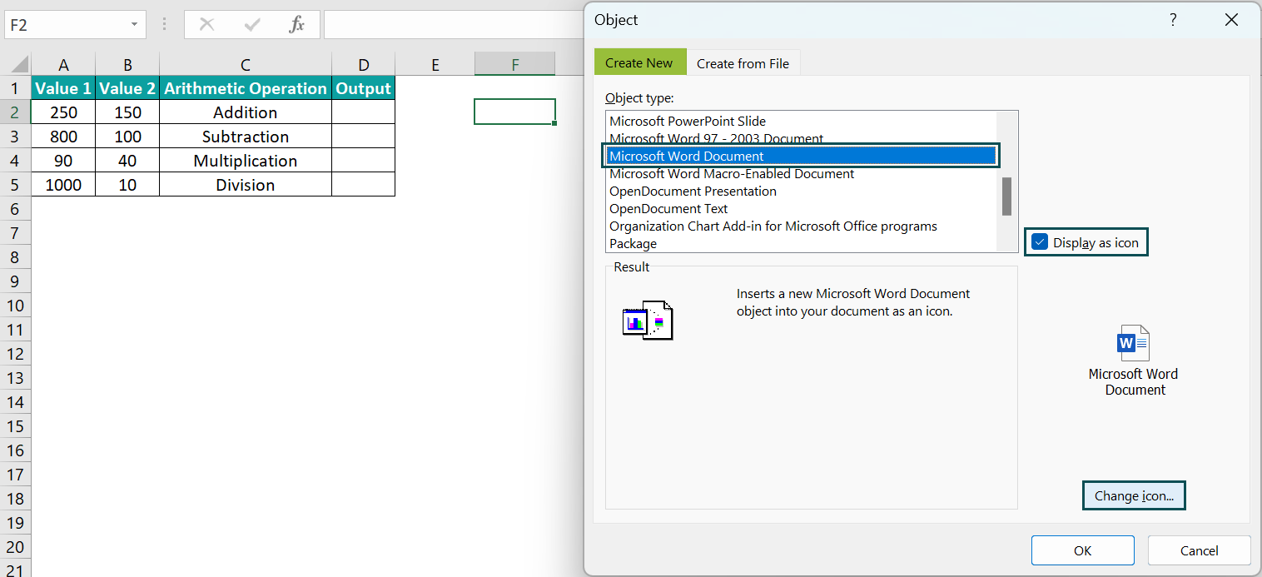Select Microsoft Word Macro-Enabled Document
Image resolution: width=1262 pixels, height=577 pixels.
pyautogui.click(x=802, y=173)
